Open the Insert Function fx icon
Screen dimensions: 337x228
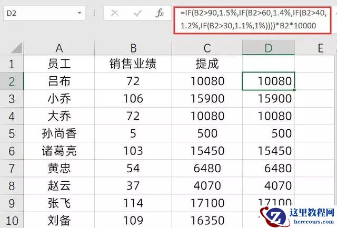pyautogui.click(x=160, y=13)
